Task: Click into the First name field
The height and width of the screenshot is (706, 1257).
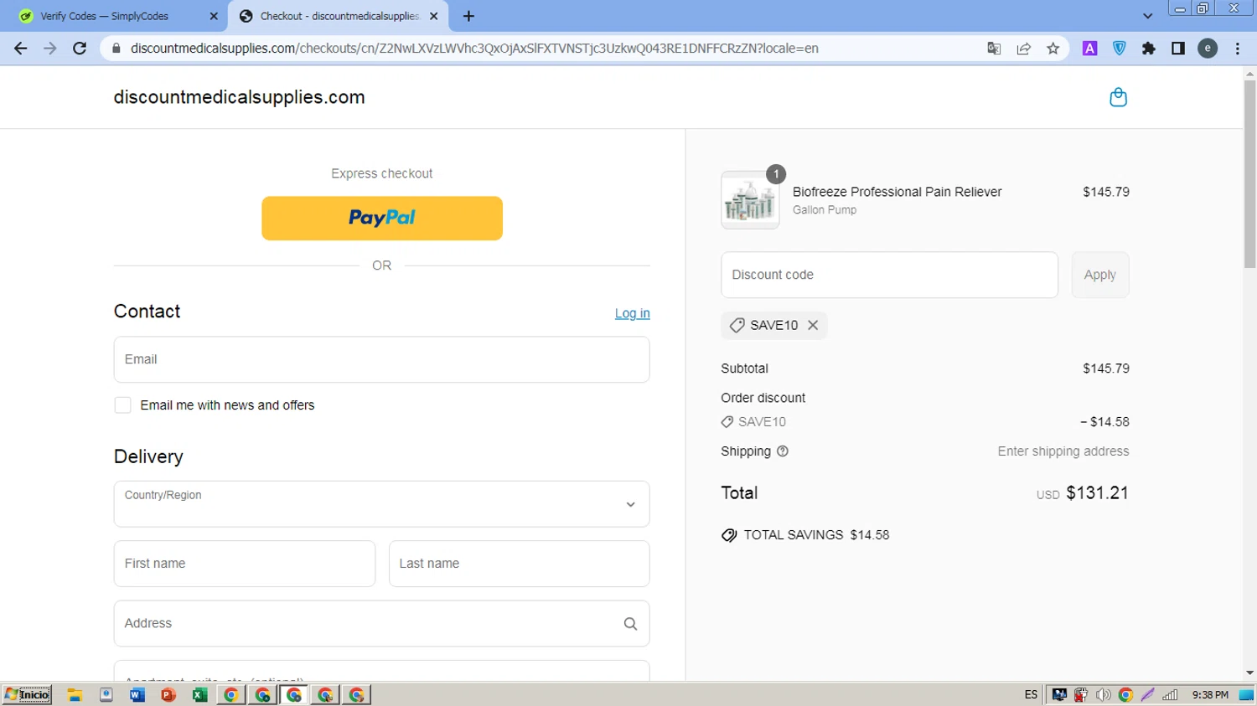Action: (x=244, y=564)
